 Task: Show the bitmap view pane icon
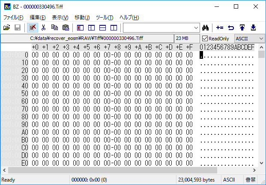[80, 28]
